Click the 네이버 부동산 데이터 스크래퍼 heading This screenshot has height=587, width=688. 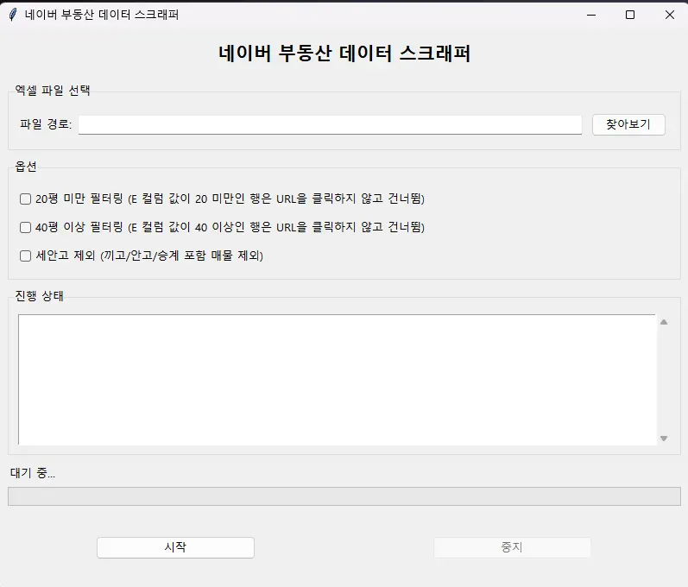[x=344, y=54]
